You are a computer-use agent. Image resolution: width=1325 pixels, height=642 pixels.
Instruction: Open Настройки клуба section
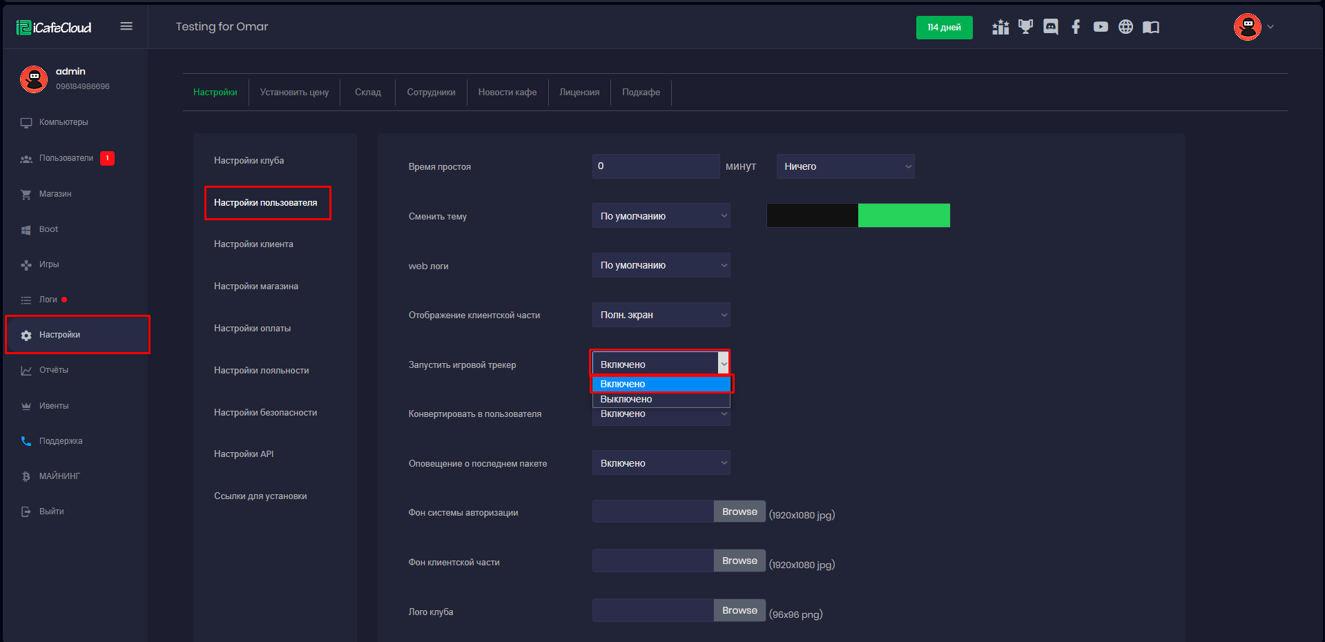[249, 161]
